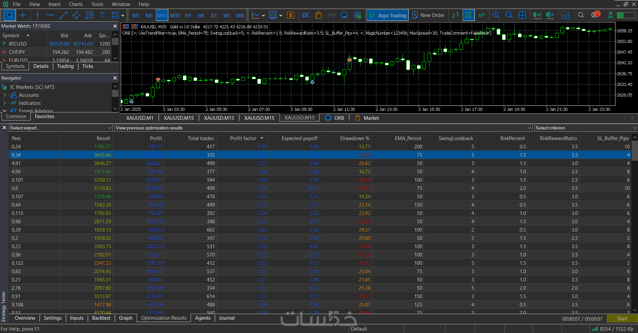This screenshot has width=638, height=333.
Task: Close the Strategy Tester panel
Action: tap(4, 128)
